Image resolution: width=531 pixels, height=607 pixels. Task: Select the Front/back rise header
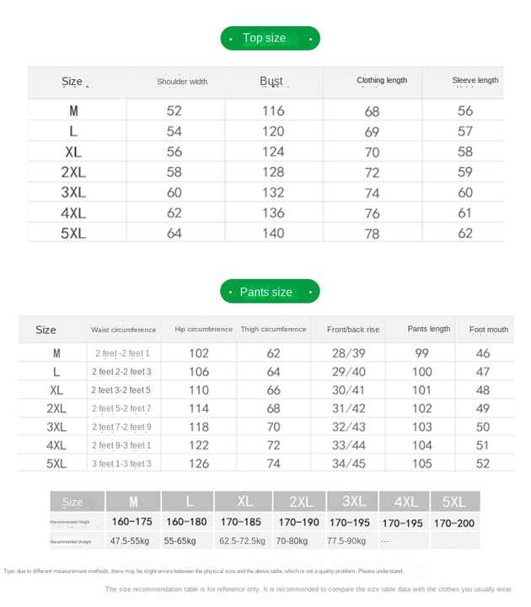(x=353, y=330)
